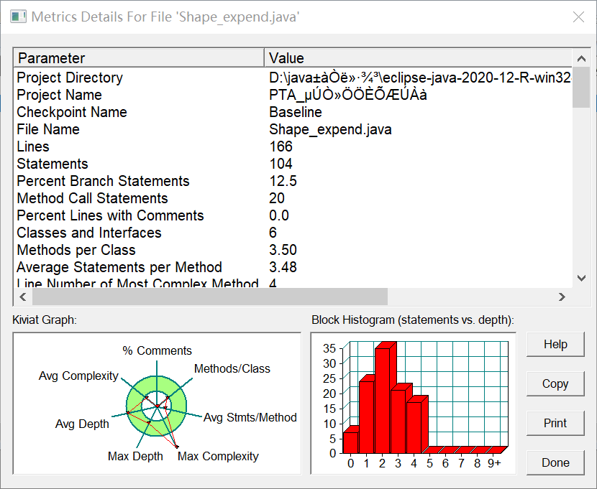Click the Methods/Class axis label

coord(232,368)
